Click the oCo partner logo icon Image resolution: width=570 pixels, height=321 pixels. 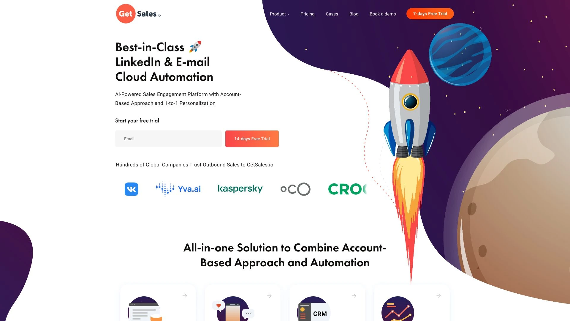pyautogui.click(x=296, y=189)
